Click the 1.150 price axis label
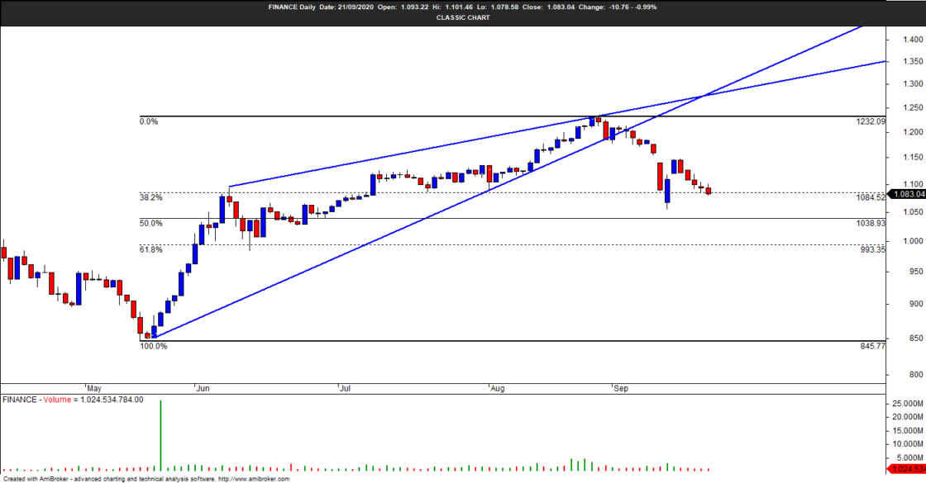 click(913, 158)
